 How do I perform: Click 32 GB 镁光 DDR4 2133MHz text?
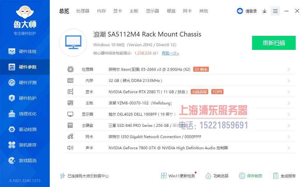(135, 81)
